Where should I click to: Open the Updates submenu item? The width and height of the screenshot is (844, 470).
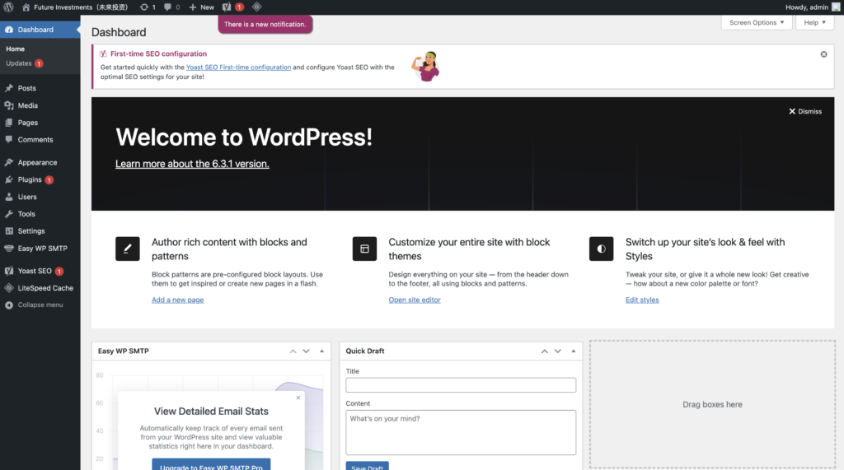pyautogui.click(x=24, y=63)
